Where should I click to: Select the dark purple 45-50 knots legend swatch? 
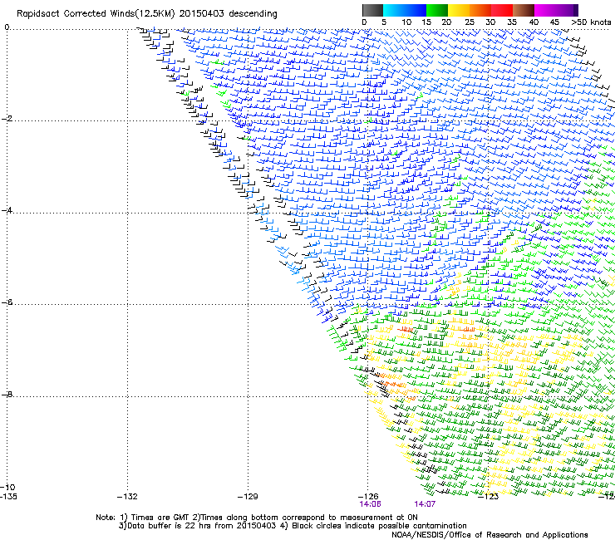click(567, 10)
